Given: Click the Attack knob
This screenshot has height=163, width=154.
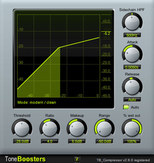Looking at the screenshot, I should click(x=132, y=54).
